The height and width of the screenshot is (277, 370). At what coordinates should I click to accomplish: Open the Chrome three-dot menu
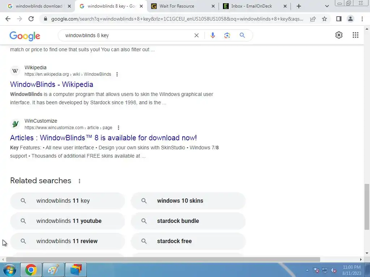pyautogui.click(x=362, y=19)
